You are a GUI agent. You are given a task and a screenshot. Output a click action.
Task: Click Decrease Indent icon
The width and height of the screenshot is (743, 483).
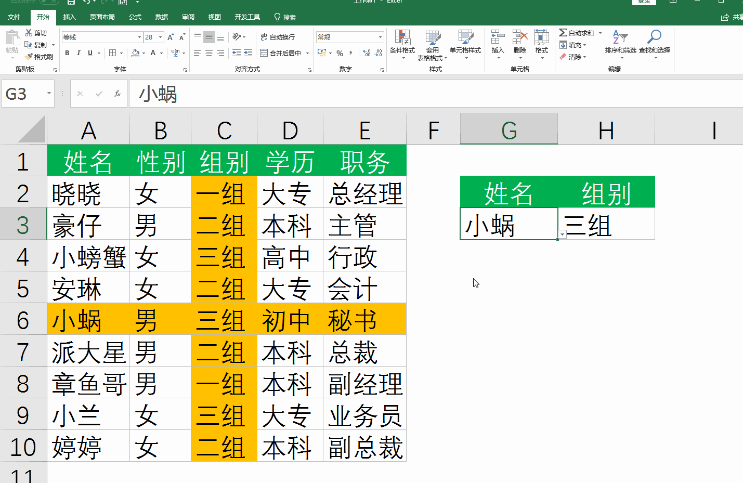click(237, 53)
